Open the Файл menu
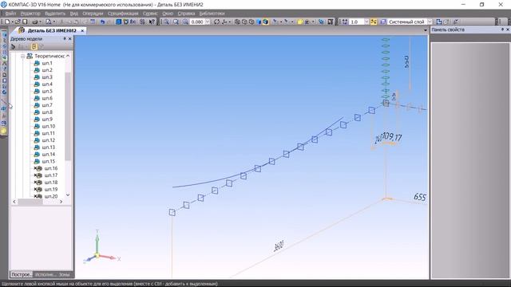511x287 pixels. click(10, 14)
